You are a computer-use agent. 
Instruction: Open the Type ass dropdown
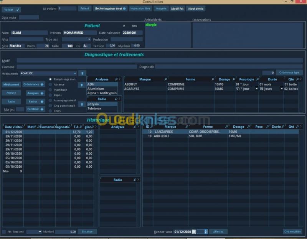[89, 40]
